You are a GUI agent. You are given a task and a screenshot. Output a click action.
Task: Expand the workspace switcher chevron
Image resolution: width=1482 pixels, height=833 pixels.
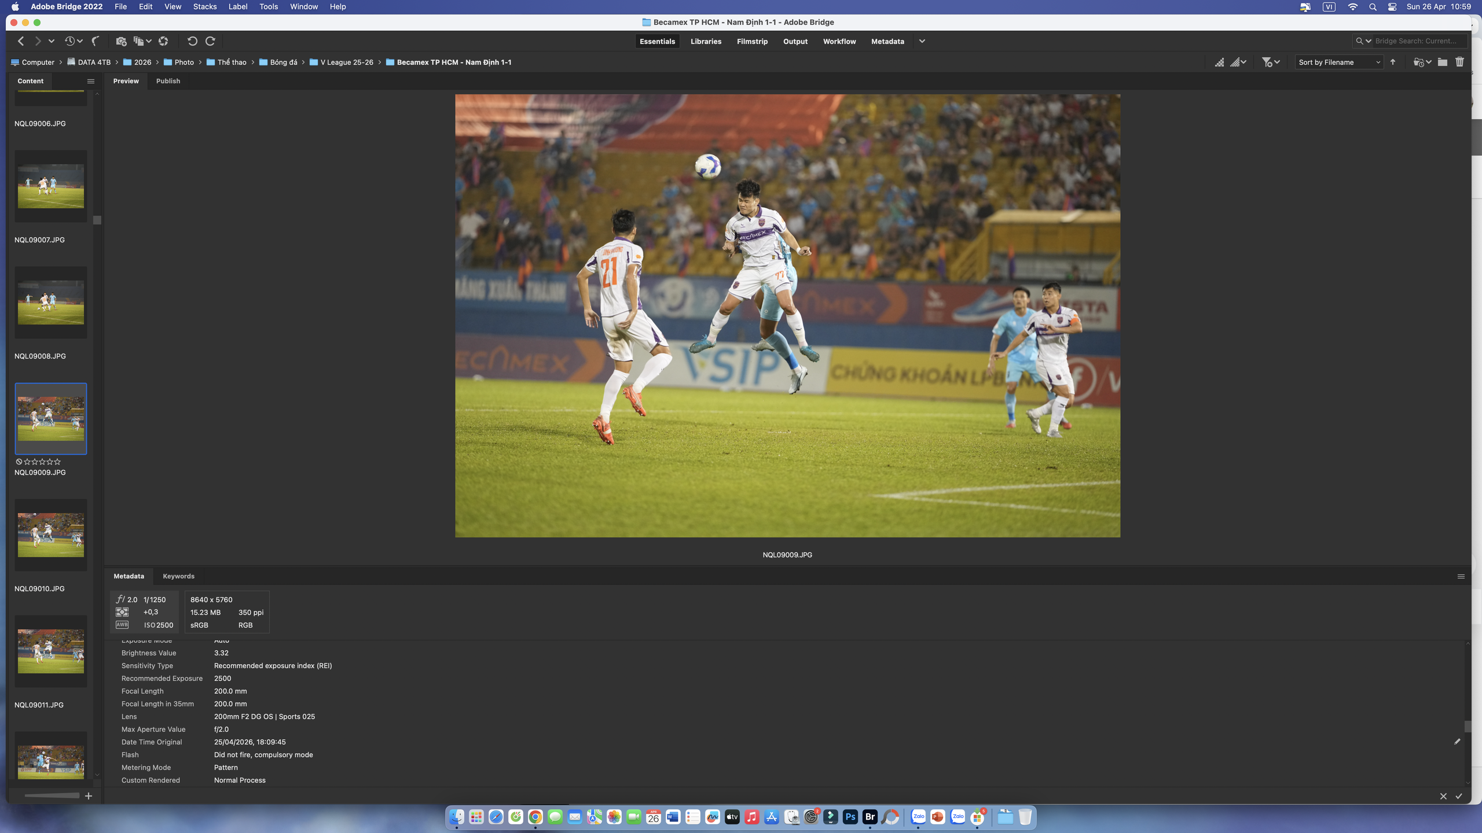[922, 41]
